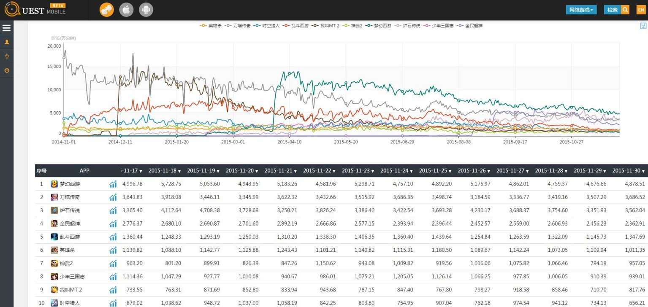This screenshot has width=648, height=307.
Task: Switch language with the EN button
Action: click(641, 10)
